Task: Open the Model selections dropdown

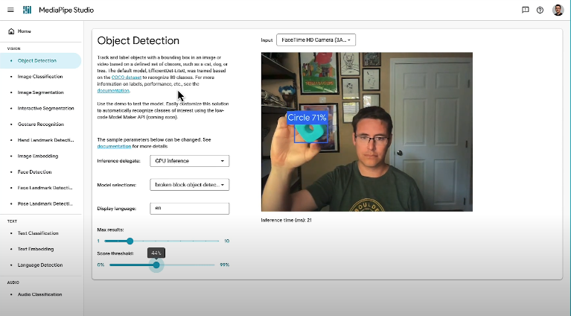Action: pyautogui.click(x=189, y=184)
